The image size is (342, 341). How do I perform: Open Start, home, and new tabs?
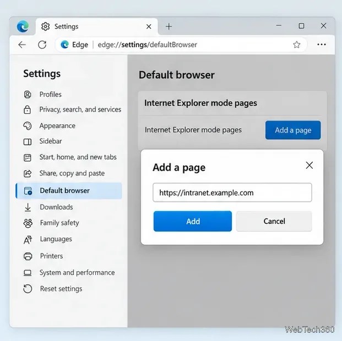(78, 157)
